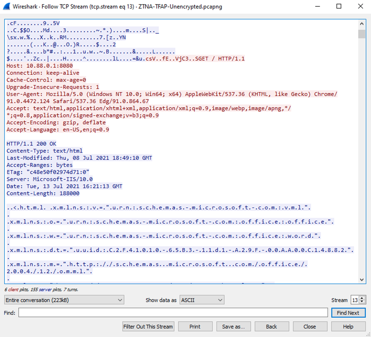This screenshot has height=337, width=371.
Task: Click Filter Out This Stream button
Action: (x=148, y=326)
